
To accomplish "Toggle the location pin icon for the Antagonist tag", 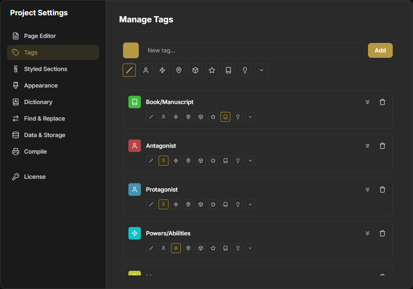I will (x=188, y=161).
